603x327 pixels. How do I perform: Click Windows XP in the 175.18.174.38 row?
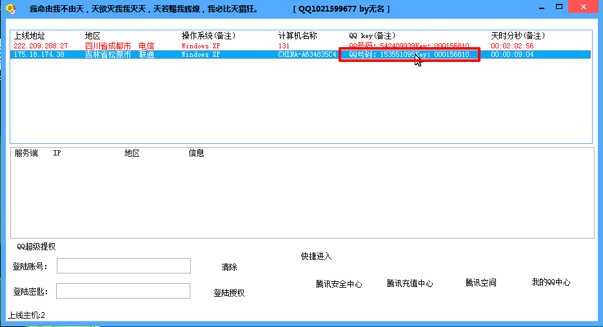[x=201, y=54]
